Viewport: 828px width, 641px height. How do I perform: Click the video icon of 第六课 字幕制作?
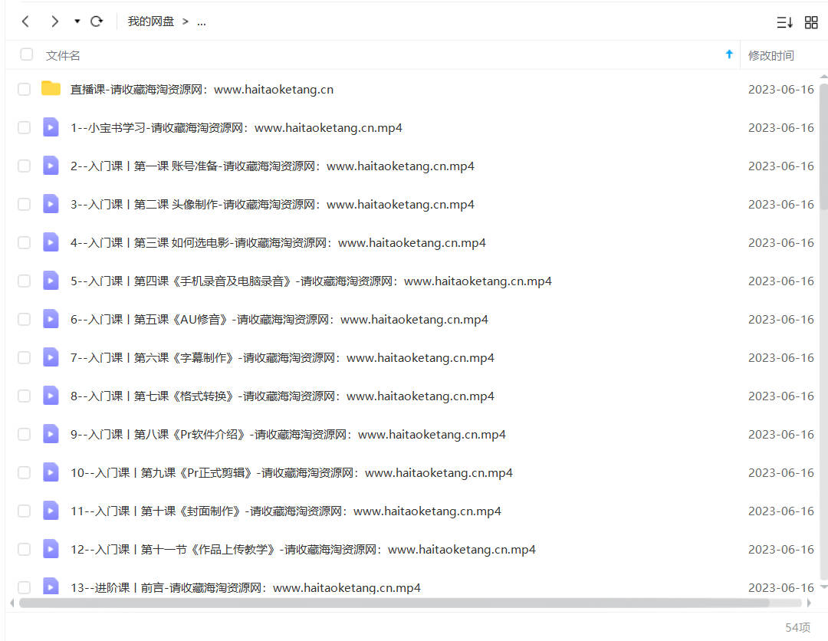[51, 357]
